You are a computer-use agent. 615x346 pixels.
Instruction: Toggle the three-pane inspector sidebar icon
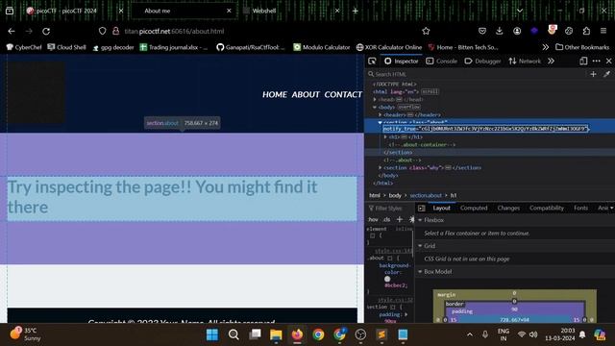pos(422,209)
